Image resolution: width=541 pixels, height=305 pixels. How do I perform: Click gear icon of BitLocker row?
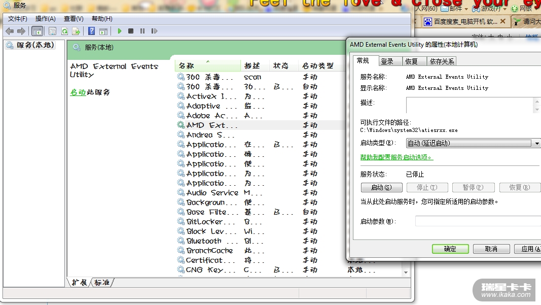click(181, 221)
